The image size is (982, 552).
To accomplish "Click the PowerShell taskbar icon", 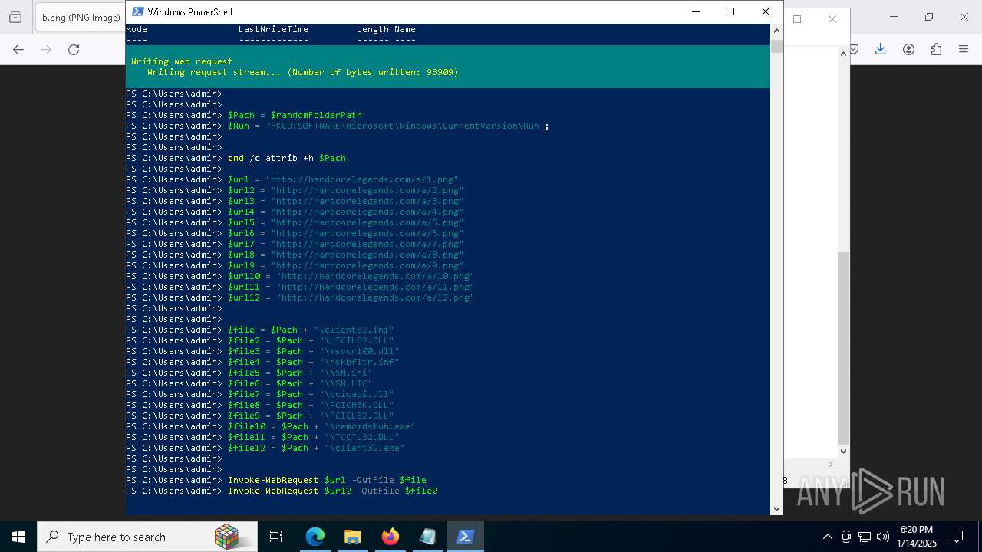I will [465, 537].
